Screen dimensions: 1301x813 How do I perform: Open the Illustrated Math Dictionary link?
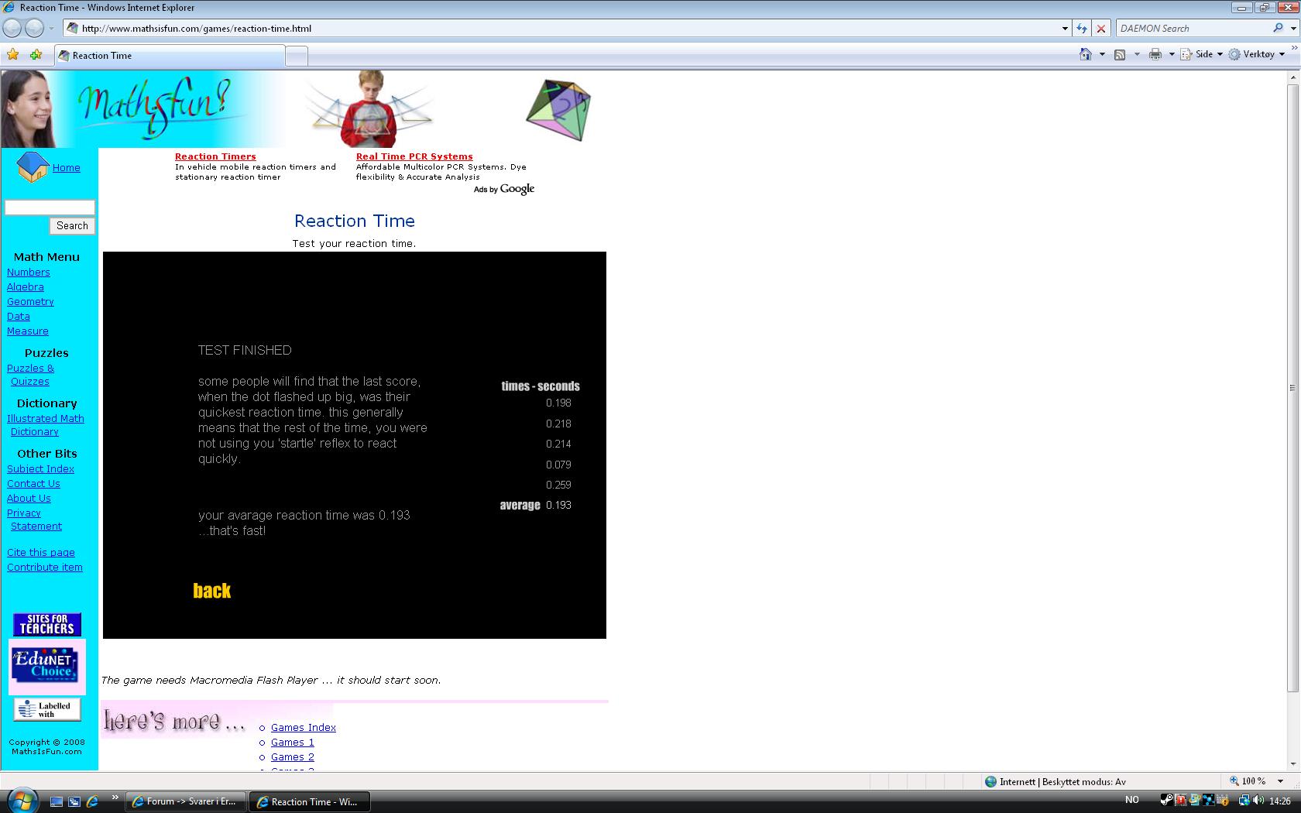[x=46, y=425]
